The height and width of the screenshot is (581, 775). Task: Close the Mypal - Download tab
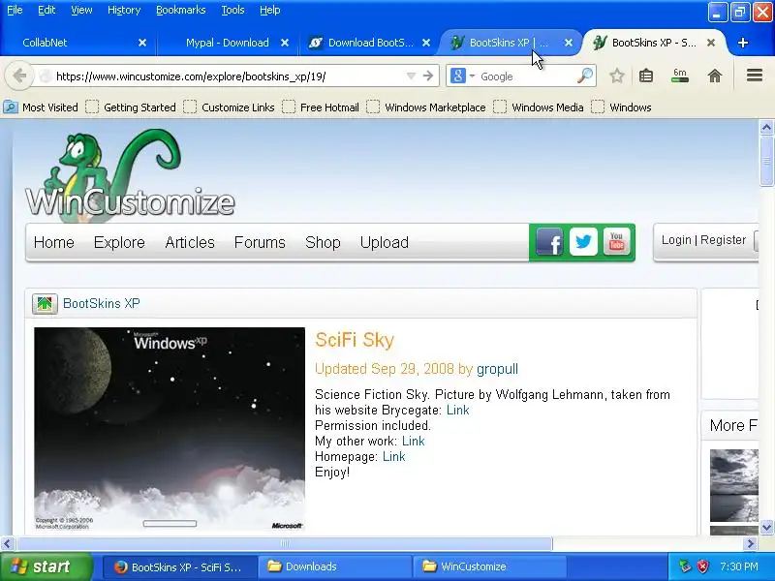[285, 43]
